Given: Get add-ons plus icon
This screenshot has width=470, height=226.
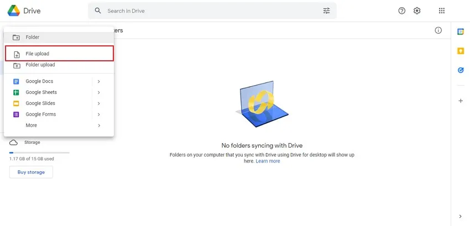Looking at the screenshot, I should click(461, 101).
